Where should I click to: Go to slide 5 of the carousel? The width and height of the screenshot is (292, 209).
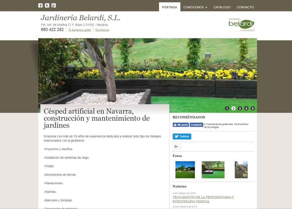pos(253,108)
